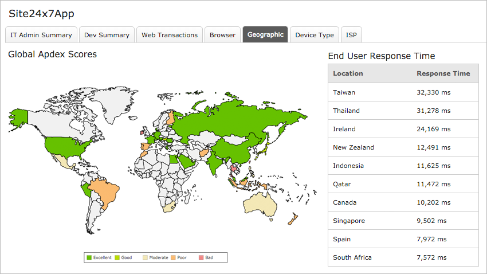Click Australia on the Apdex map
Viewport: 487px width, 274px height.
click(260, 205)
